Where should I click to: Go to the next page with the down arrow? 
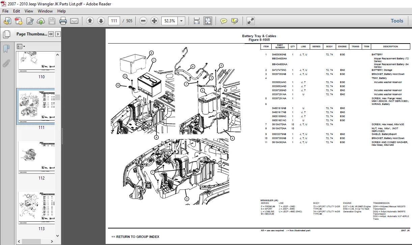101,21
